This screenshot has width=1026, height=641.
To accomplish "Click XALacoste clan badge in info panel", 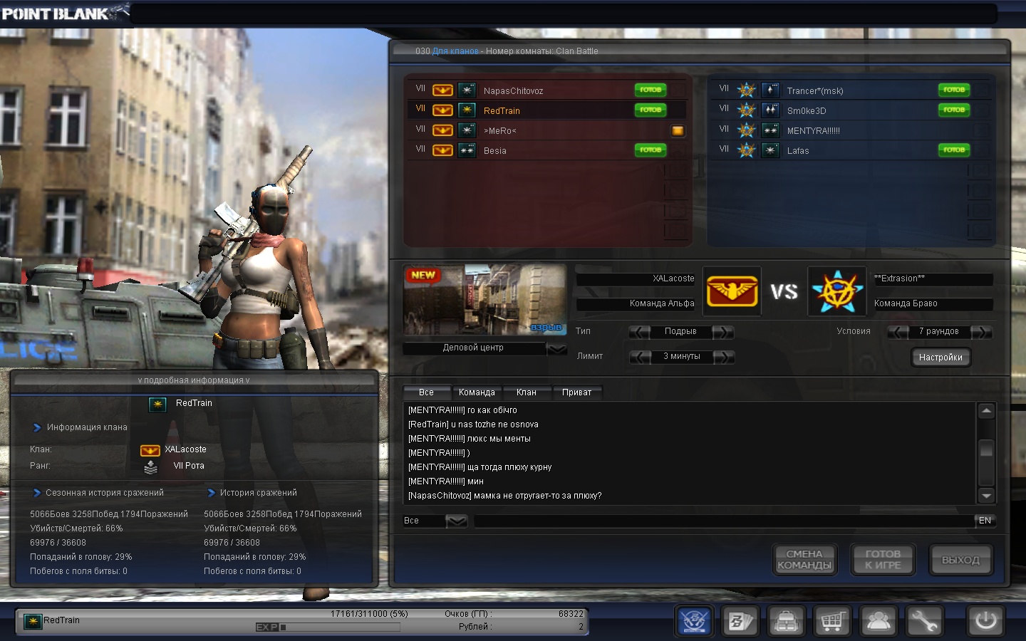I will click(150, 450).
